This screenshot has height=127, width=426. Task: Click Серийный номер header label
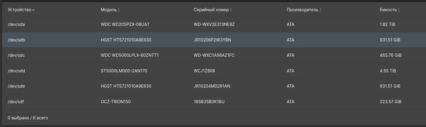(x=211, y=10)
